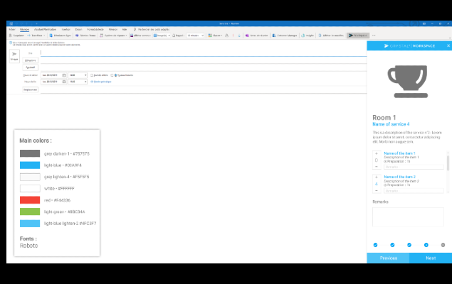
Task: Click the Previous button in Workspace panel
Action: tap(388, 258)
